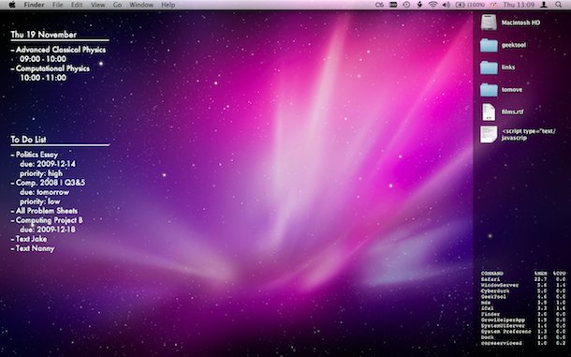This screenshot has width=571, height=357.
Task: Select the links folder
Action: [489, 67]
